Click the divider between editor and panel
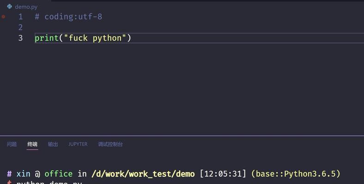This screenshot has width=364, height=184. [x=182, y=136]
